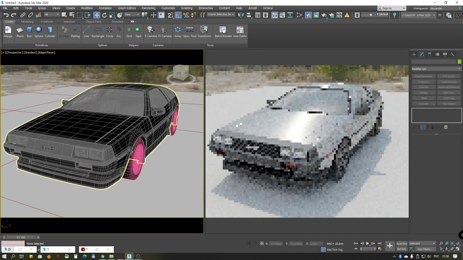The image size is (463, 260).
Task: Click the Undo arrow icon
Action: click(x=6, y=15)
